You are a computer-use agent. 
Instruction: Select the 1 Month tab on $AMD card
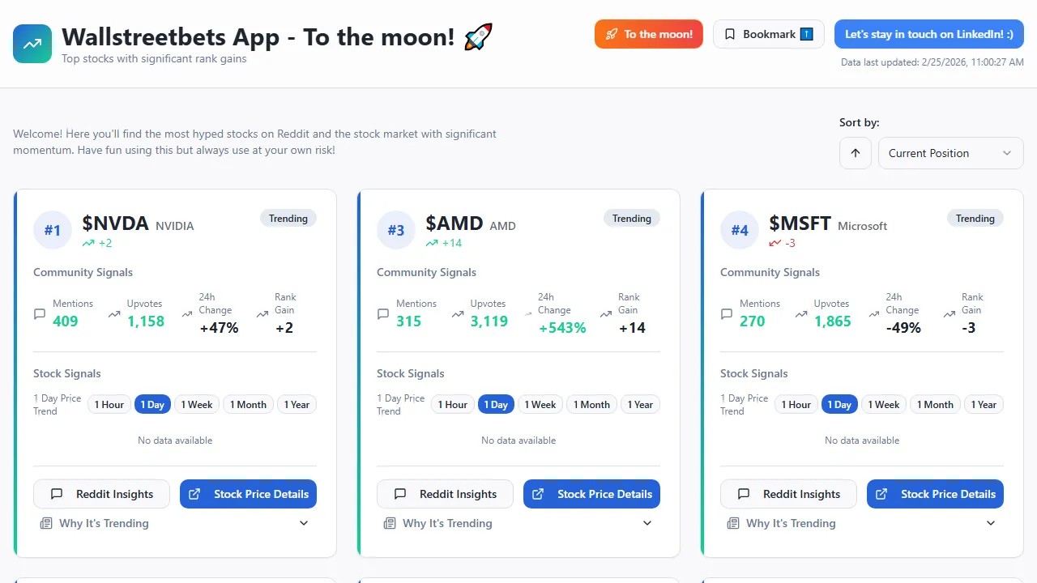point(591,404)
